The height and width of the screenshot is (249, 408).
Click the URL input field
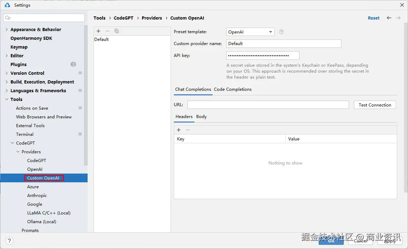(x=268, y=105)
